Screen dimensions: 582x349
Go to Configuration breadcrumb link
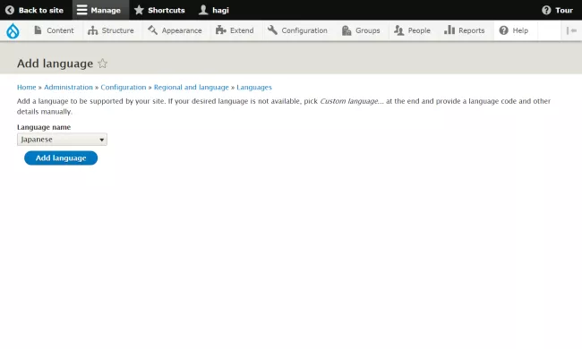pyautogui.click(x=124, y=87)
